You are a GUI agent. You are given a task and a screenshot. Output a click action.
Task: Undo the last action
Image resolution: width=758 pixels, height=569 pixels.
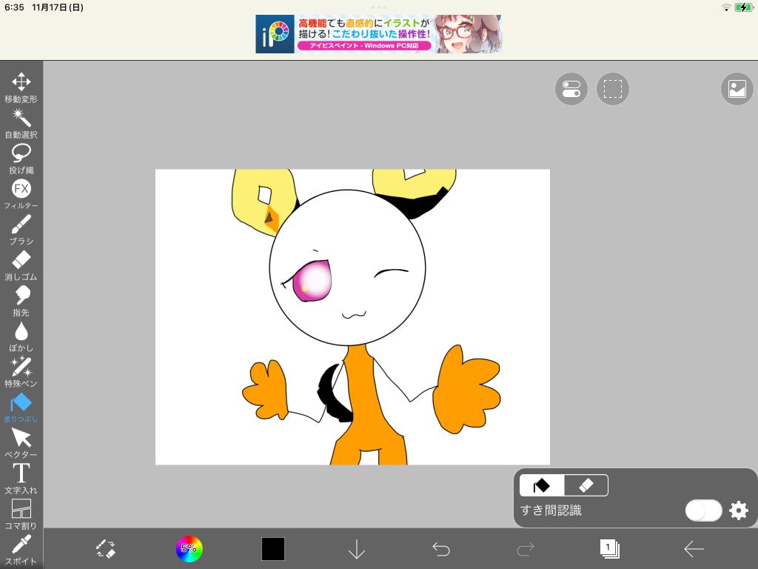pyautogui.click(x=441, y=549)
